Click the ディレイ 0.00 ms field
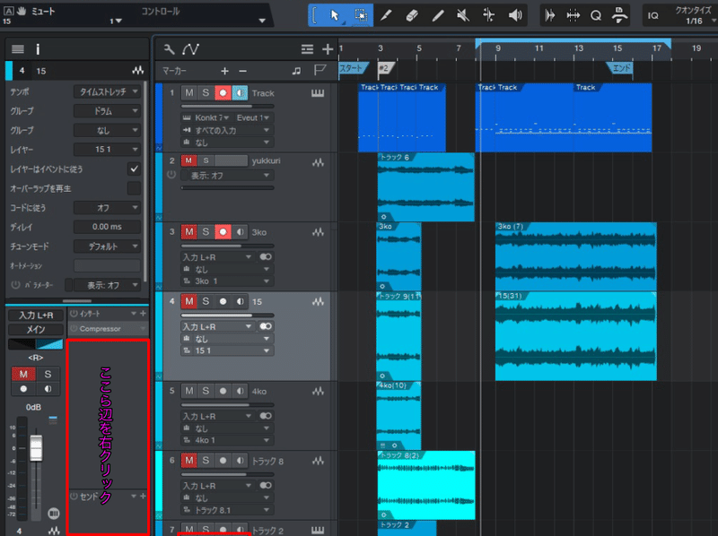Image resolution: width=718 pixels, height=536 pixels. coord(107,227)
